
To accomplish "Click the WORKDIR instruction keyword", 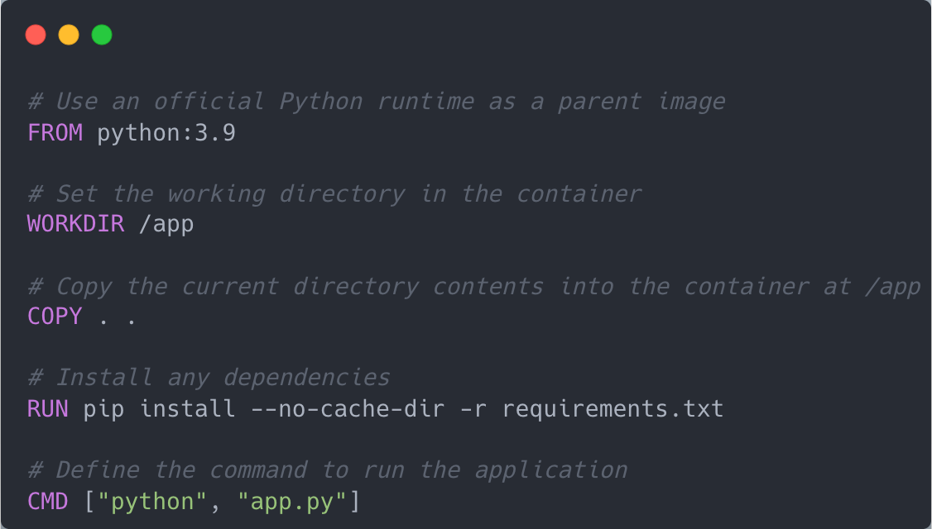I will (76, 224).
